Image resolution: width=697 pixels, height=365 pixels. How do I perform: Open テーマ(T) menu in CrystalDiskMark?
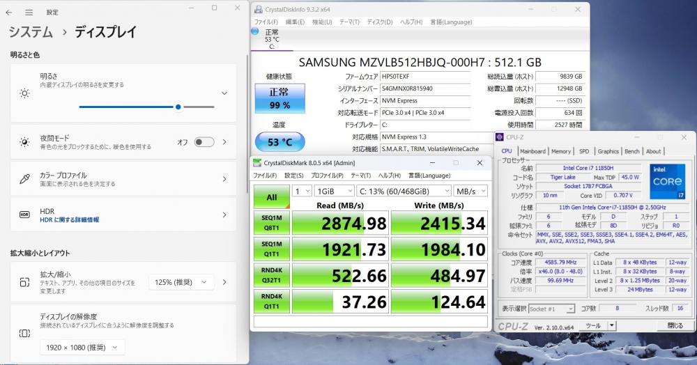point(360,176)
